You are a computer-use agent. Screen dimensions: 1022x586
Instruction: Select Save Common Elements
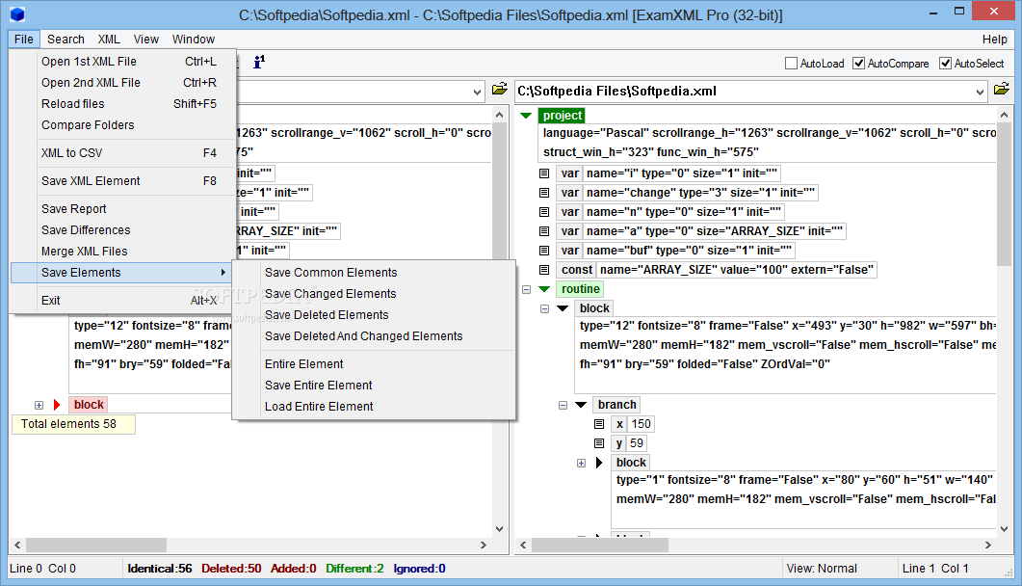pos(374,273)
